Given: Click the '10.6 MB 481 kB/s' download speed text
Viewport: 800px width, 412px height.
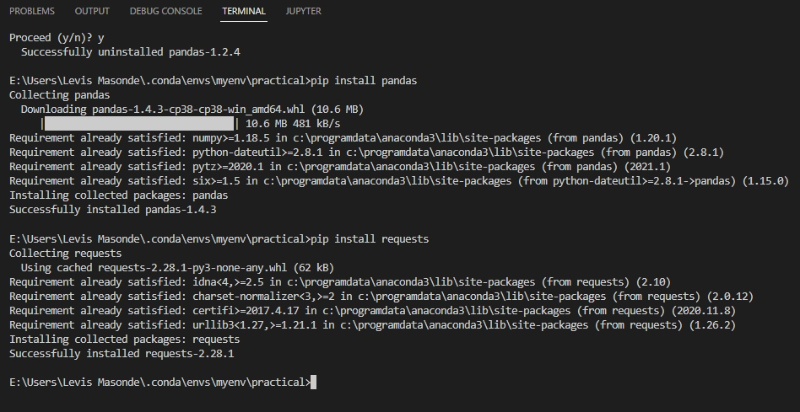Looking at the screenshot, I should 293,124.
